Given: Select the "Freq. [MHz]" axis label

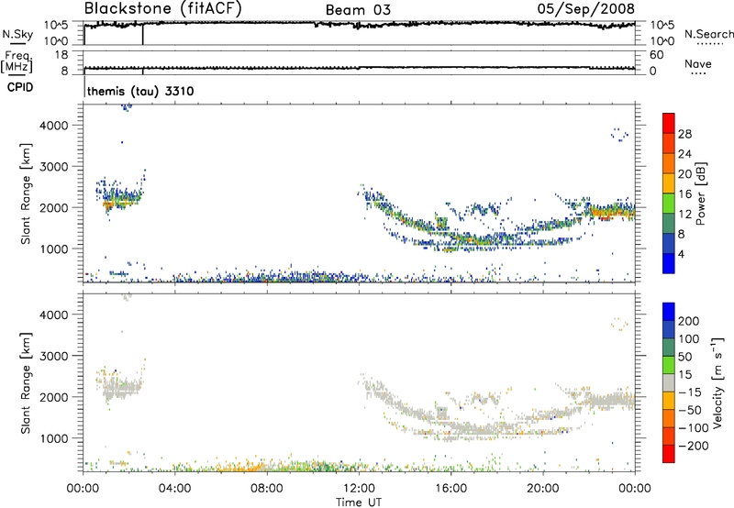Looking at the screenshot, I should (17, 62).
